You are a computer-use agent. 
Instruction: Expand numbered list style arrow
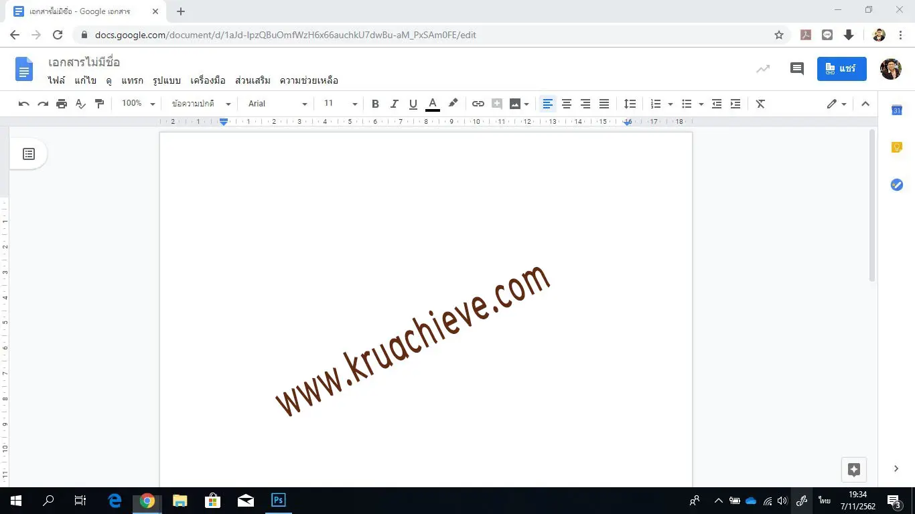(x=671, y=104)
